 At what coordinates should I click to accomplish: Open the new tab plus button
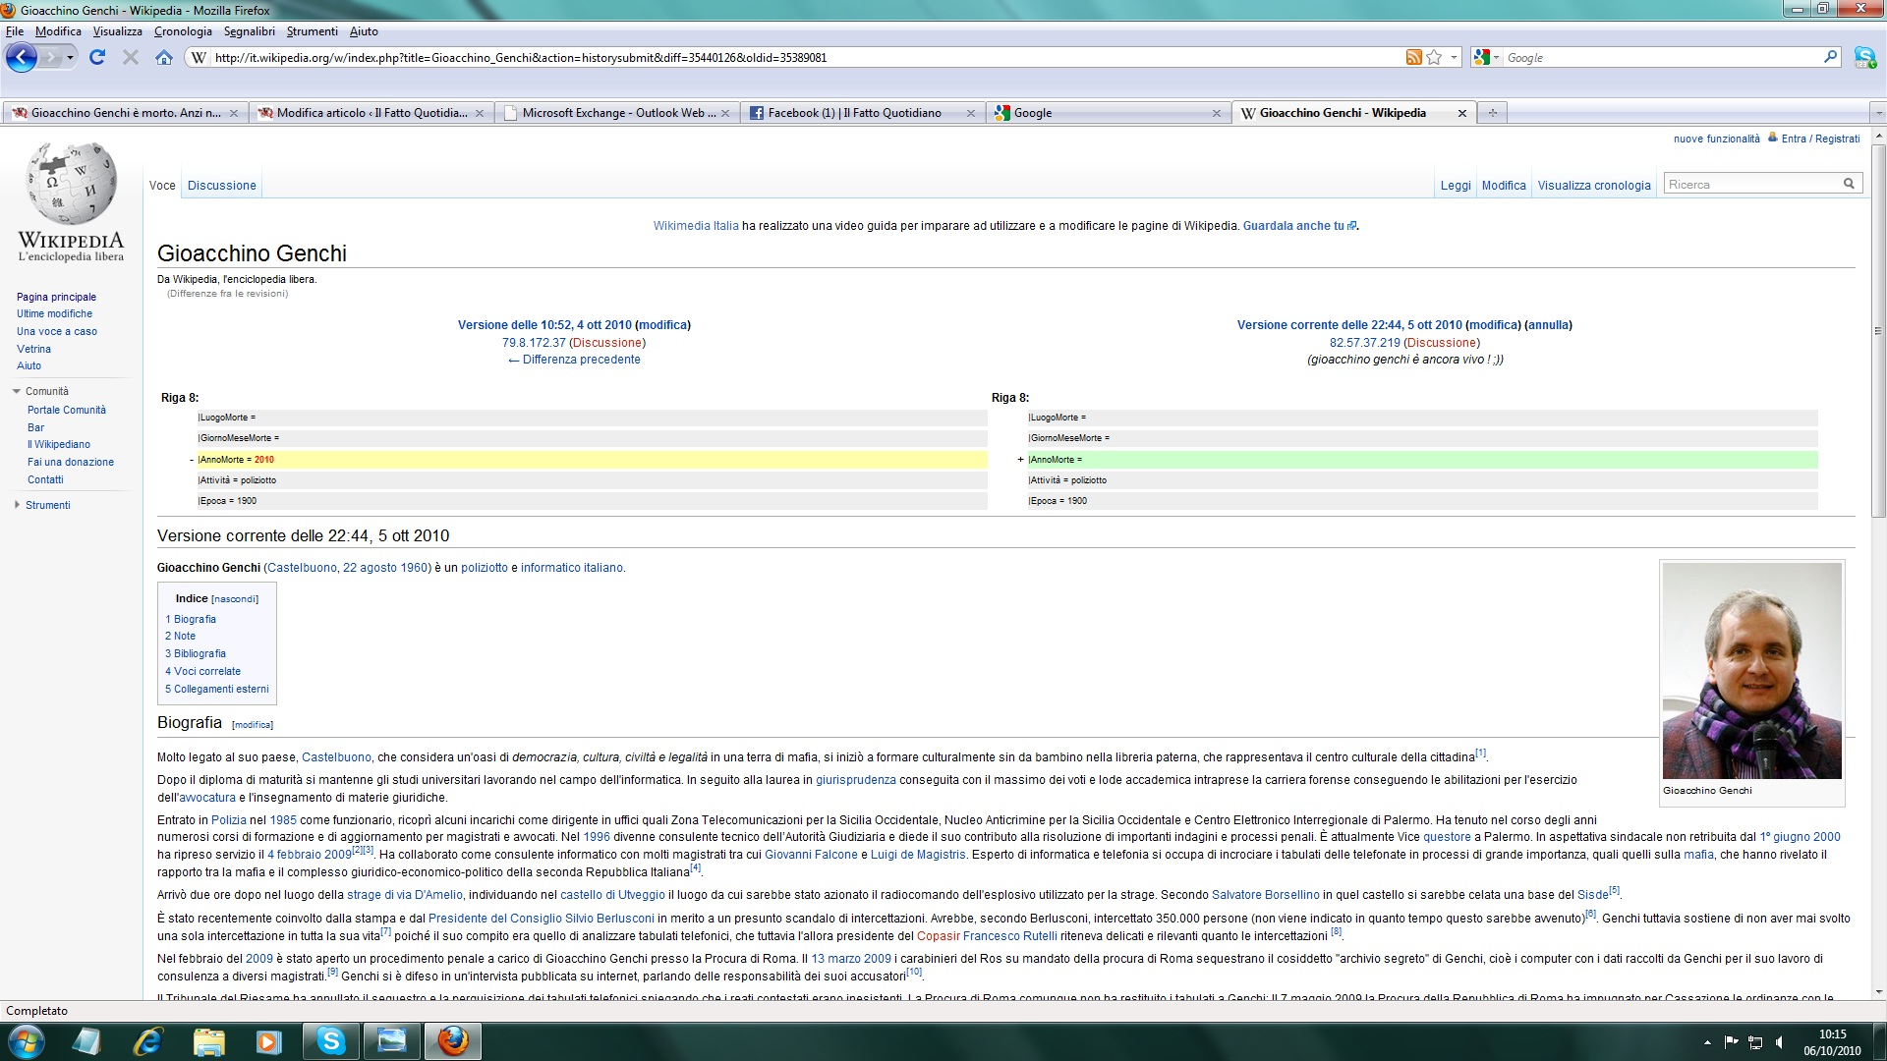1492,113
